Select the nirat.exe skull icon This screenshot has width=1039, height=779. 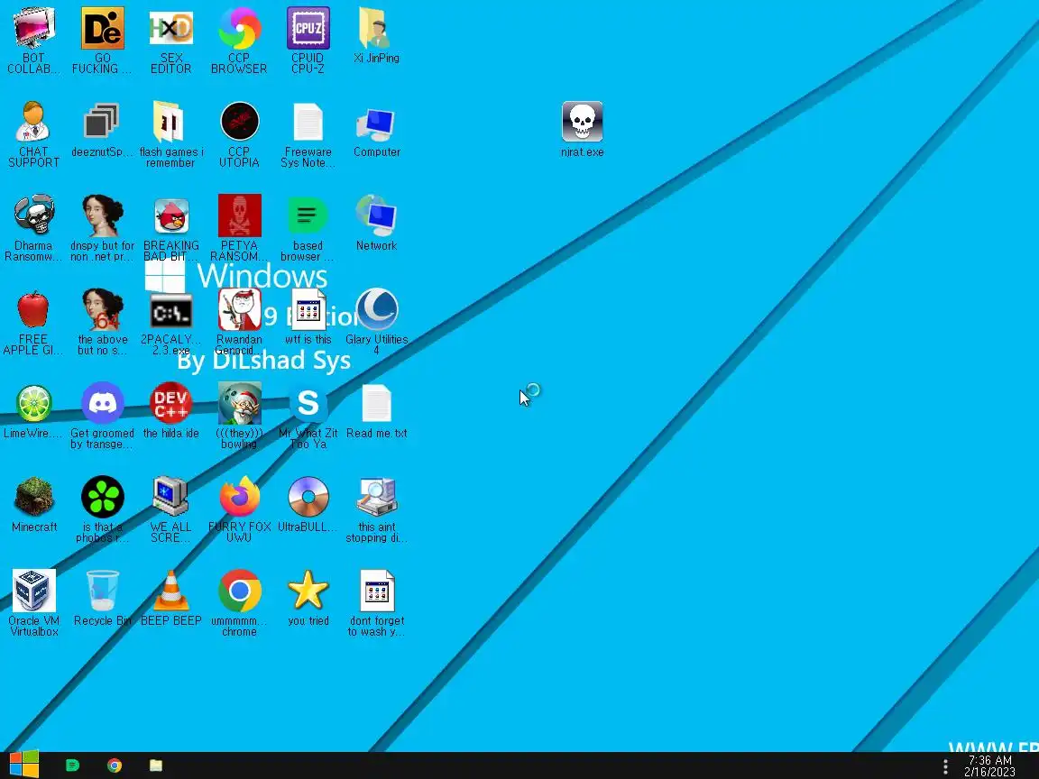point(583,129)
